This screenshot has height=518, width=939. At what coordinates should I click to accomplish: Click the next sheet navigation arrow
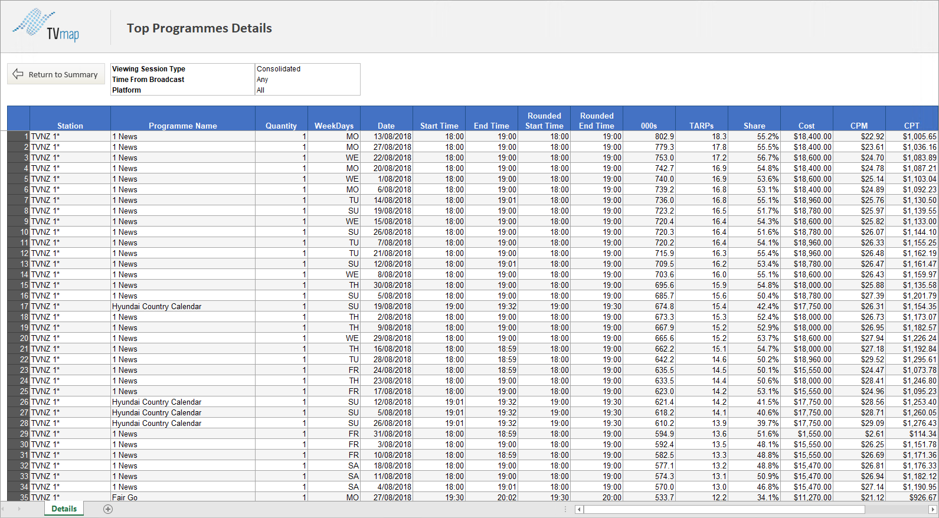(x=19, y=509)
